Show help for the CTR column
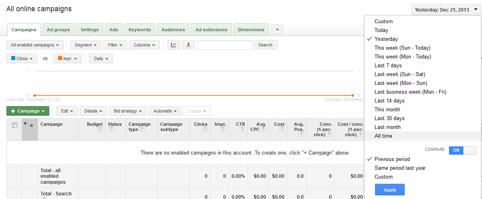Viewport: 482px width, 199px height. [242, 129]
